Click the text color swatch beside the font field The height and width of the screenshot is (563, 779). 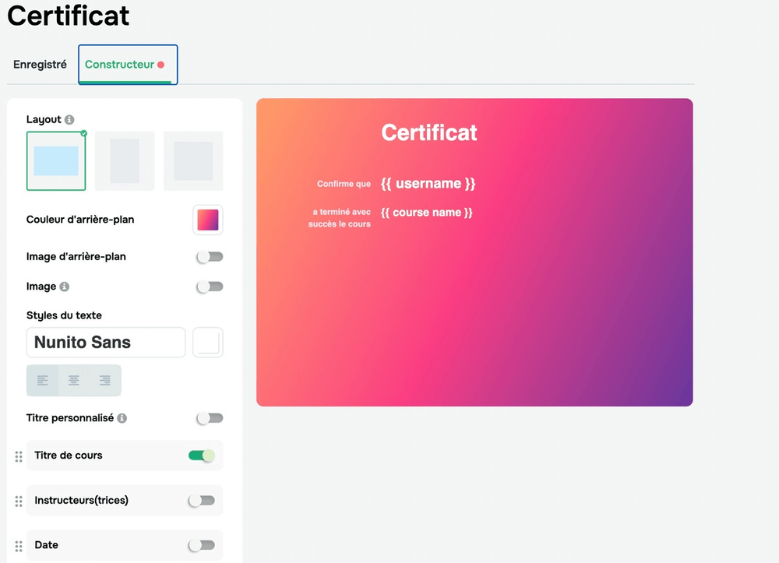(x=208, y=343)
